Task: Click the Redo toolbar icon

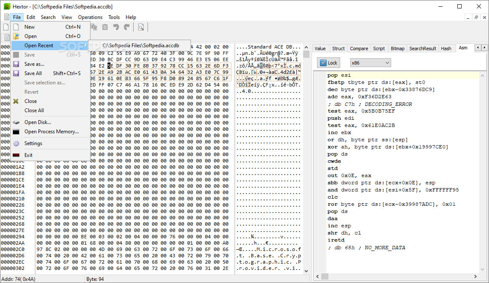Action: 126,27
